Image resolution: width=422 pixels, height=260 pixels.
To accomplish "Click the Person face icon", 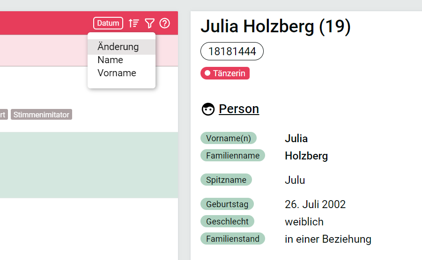I will [208, 109].
